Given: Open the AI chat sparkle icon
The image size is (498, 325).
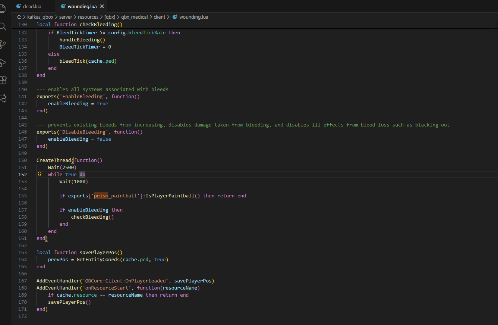Looking at the screenshot, I should (3, 98).
